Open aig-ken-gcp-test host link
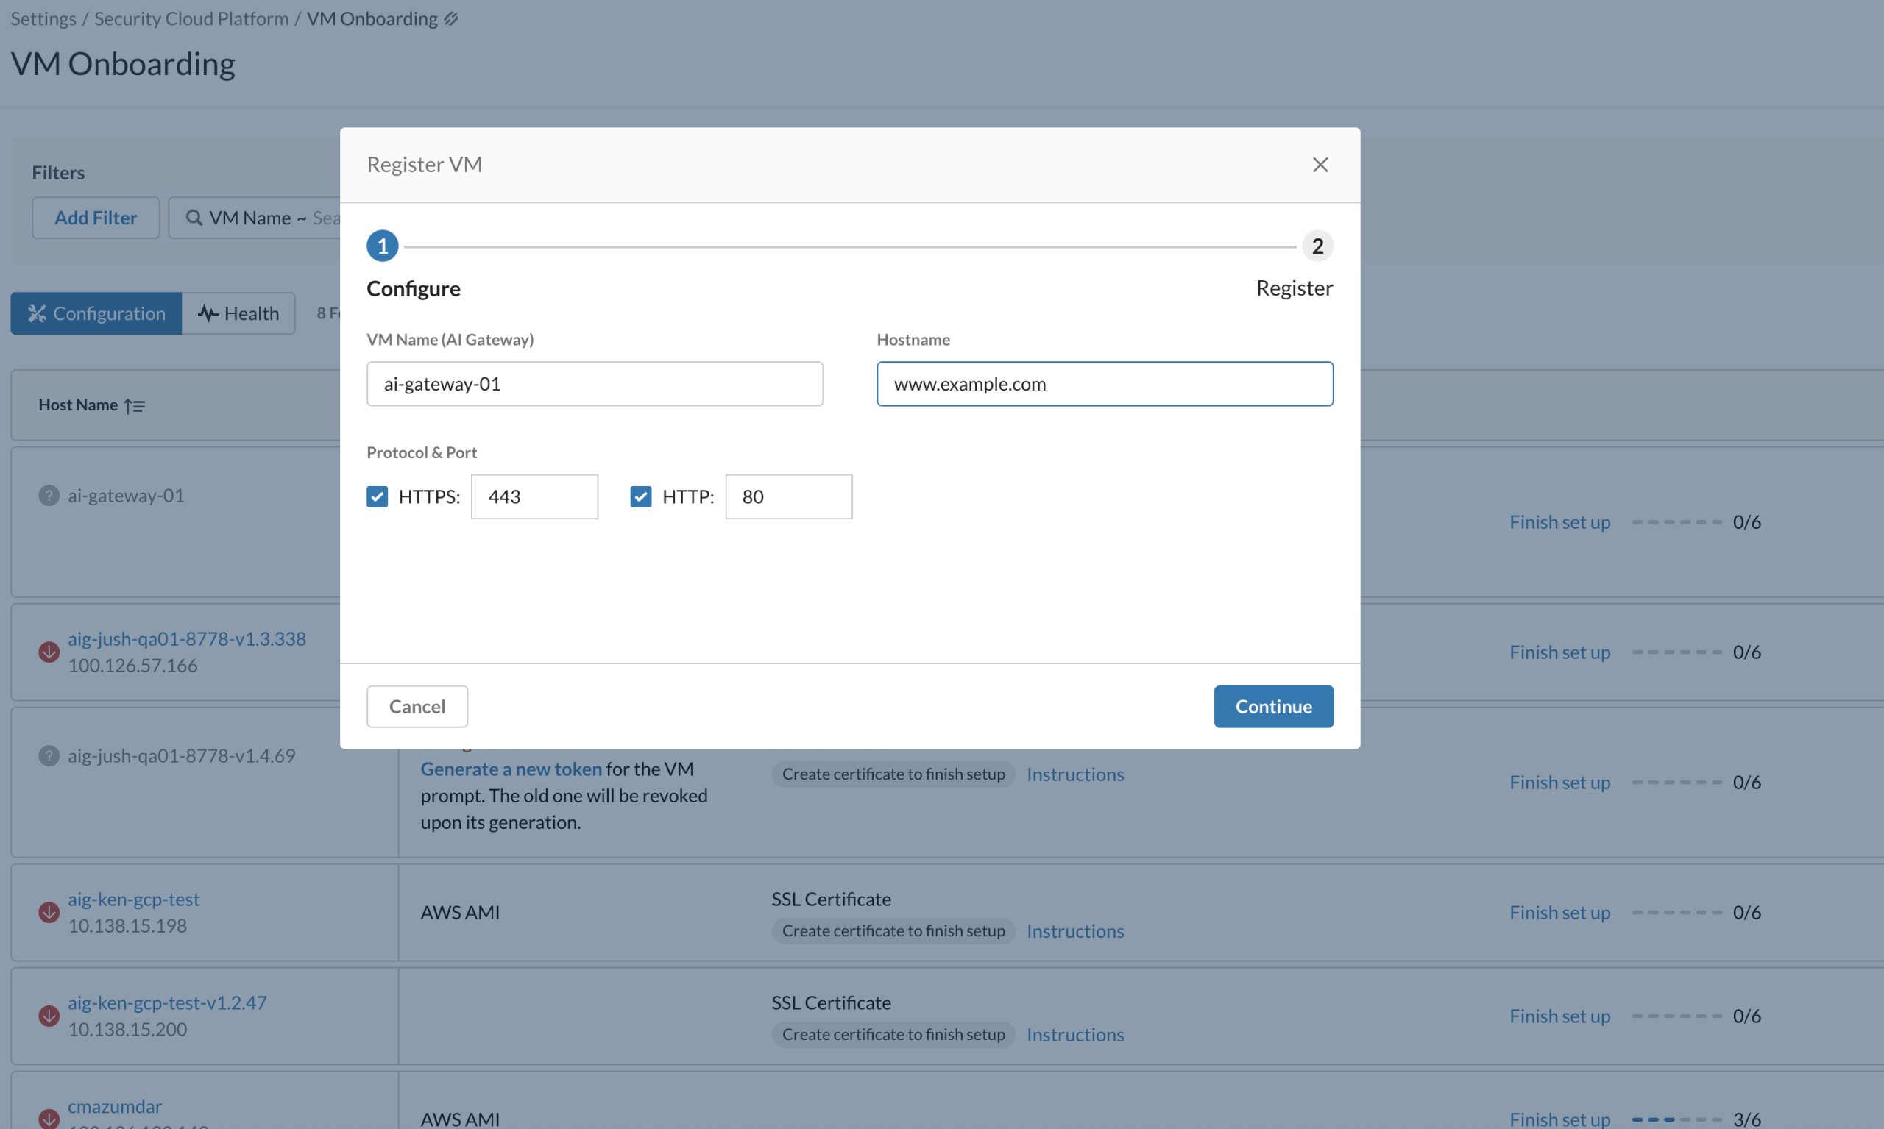 (x=133, y=900)
